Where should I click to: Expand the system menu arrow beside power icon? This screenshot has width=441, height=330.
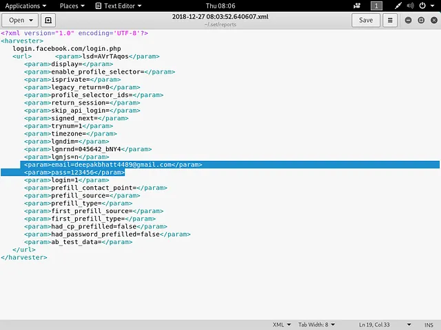(x=432, y=5)
